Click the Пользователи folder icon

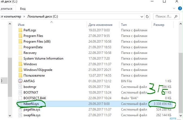tap(20, 76)
